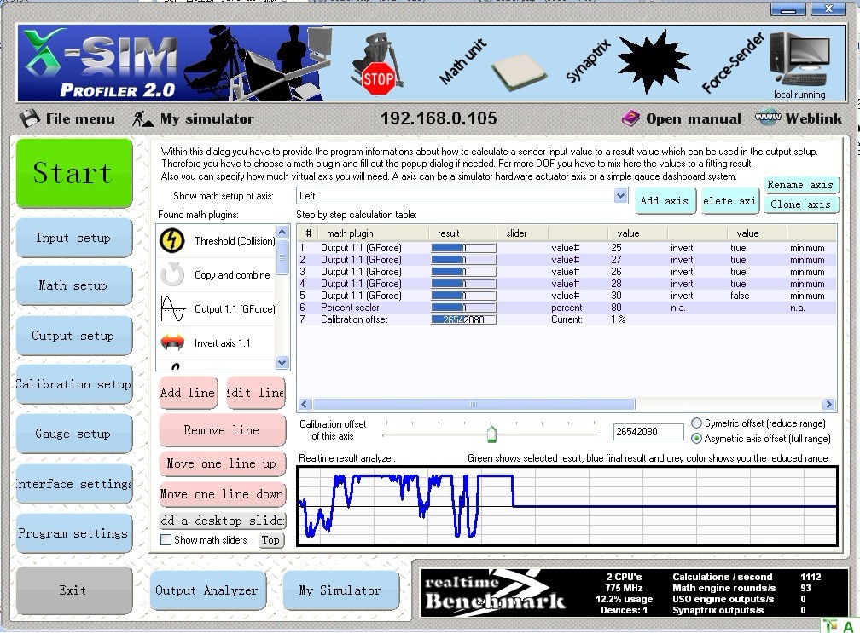Click Move one line down
This screenshot has width=860, height=633.
[222, 494]
